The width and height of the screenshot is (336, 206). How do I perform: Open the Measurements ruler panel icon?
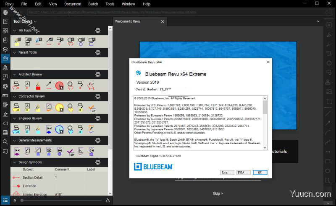[x=5, y=95]
